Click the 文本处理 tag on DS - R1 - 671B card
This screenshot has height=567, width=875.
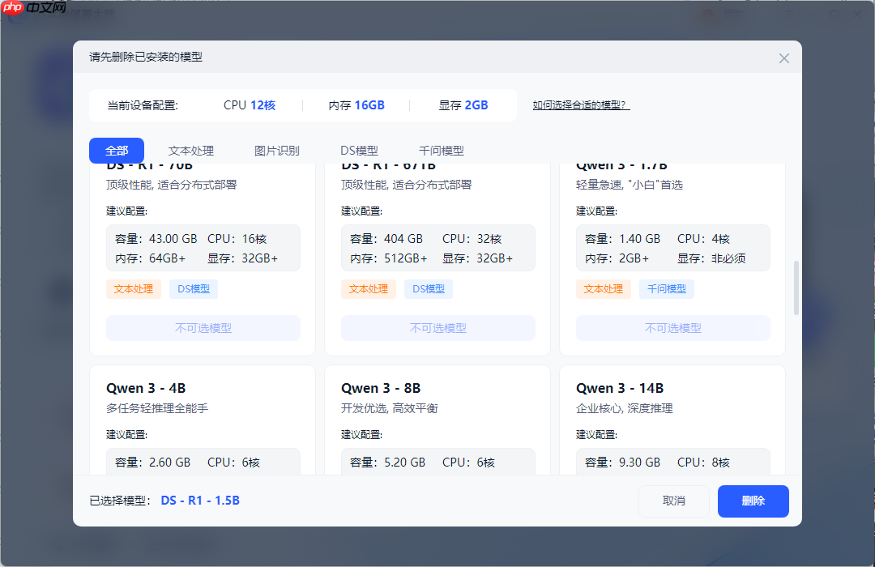369,288
